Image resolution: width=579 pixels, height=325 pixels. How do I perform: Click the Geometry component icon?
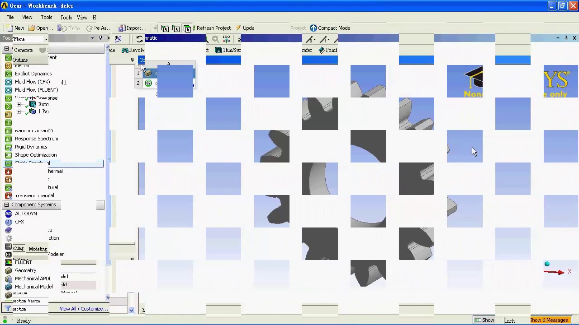(8, 270)
